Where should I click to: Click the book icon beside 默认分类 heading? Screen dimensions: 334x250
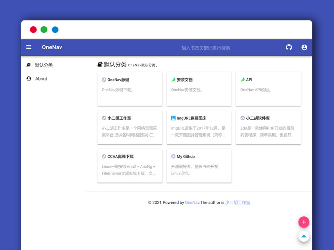(100, 63)
